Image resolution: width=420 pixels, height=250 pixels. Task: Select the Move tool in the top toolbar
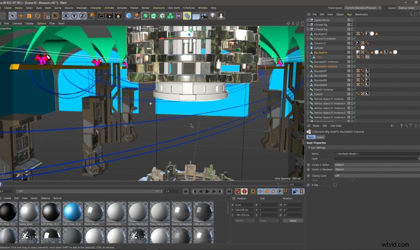pos(21,16)
